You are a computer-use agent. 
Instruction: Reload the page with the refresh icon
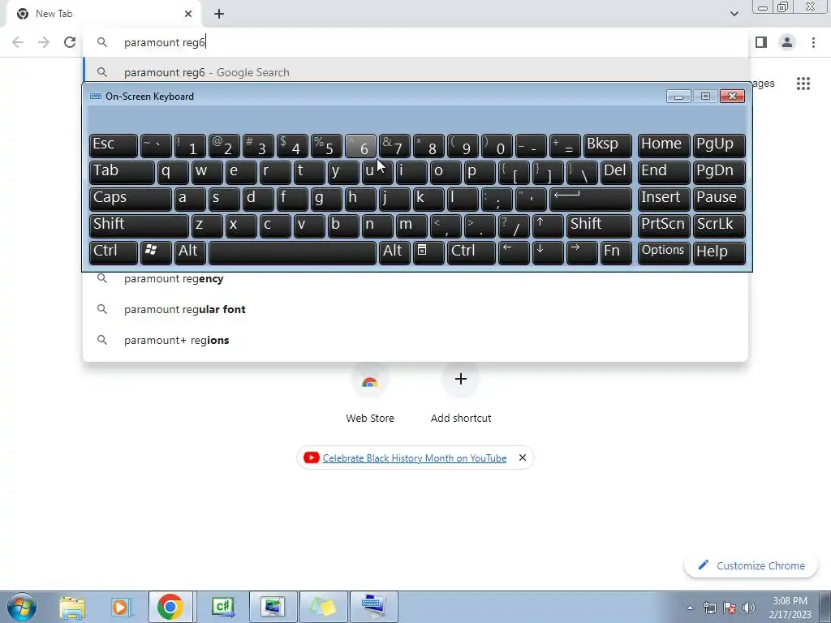coord(70,42)
